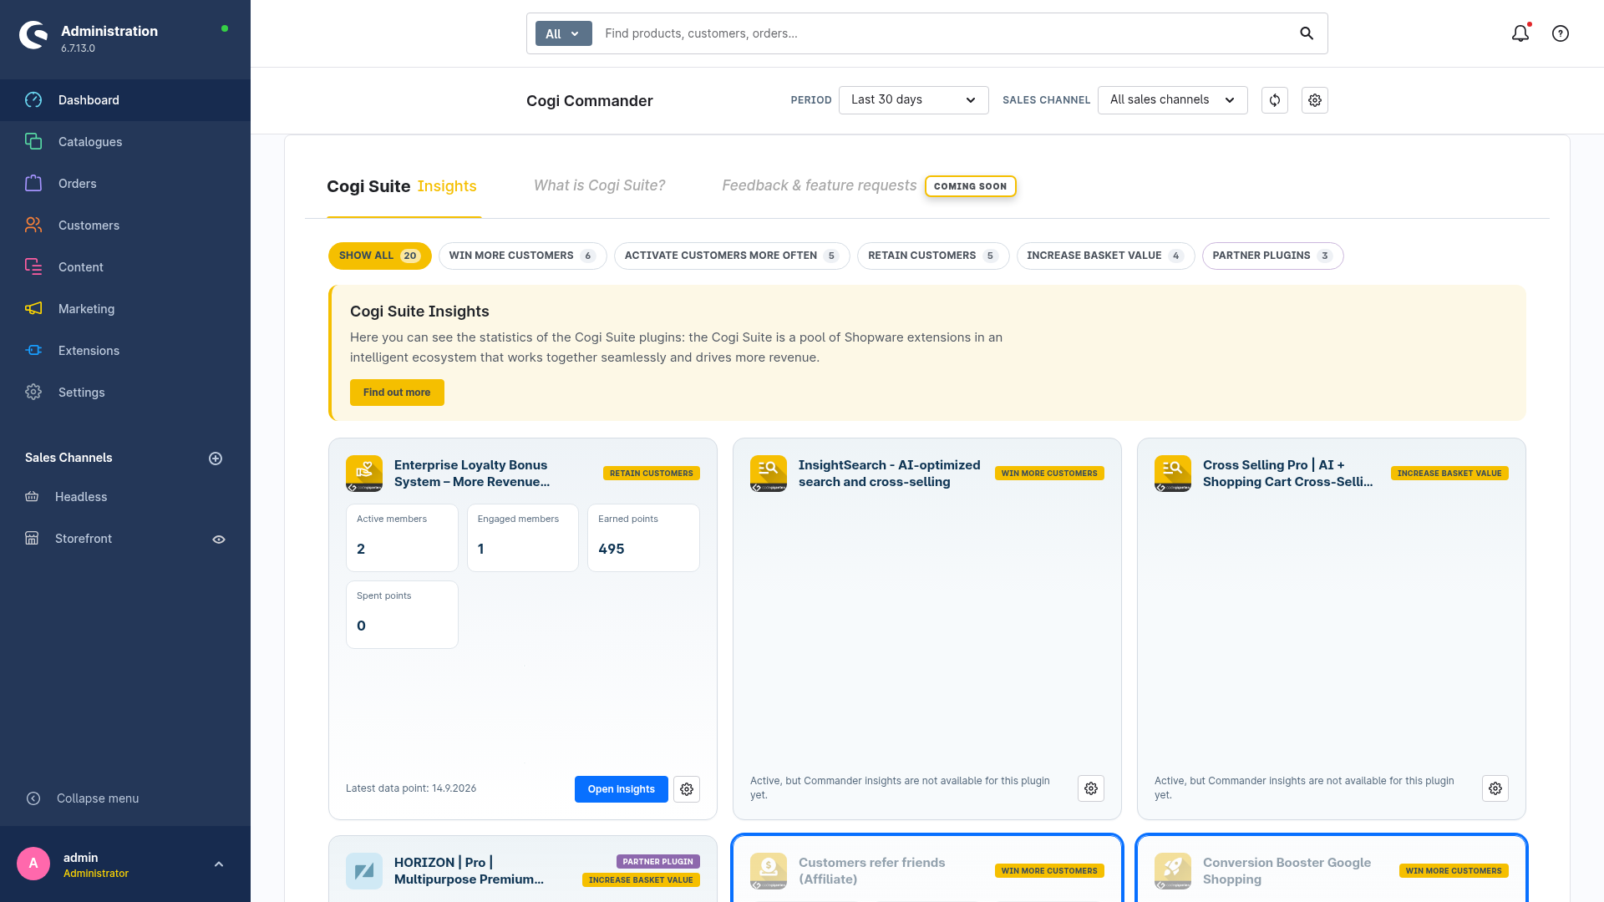
Task: Click the Settings gear icon in sidebar
Action: (33, 393)
